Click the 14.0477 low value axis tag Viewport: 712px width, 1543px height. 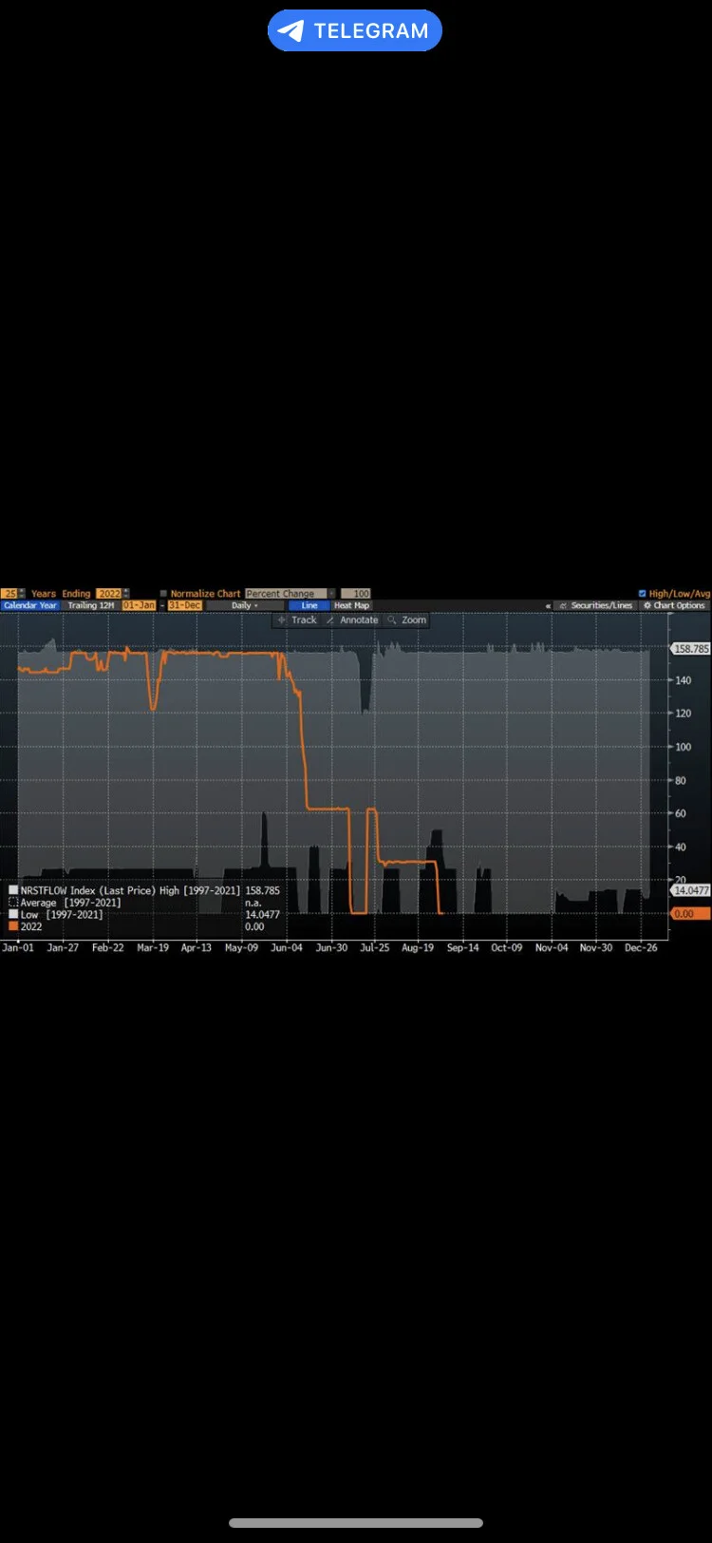point(690,890)
